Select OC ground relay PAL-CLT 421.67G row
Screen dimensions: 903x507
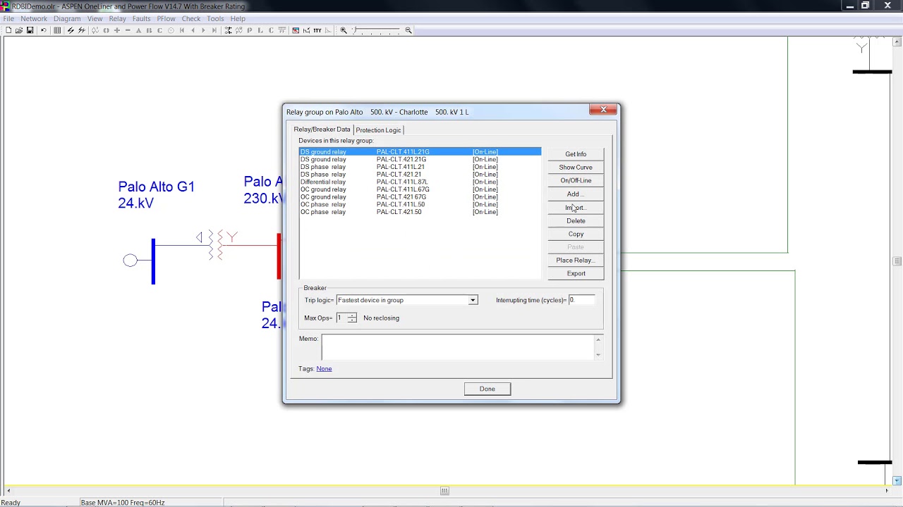point(420,197)
